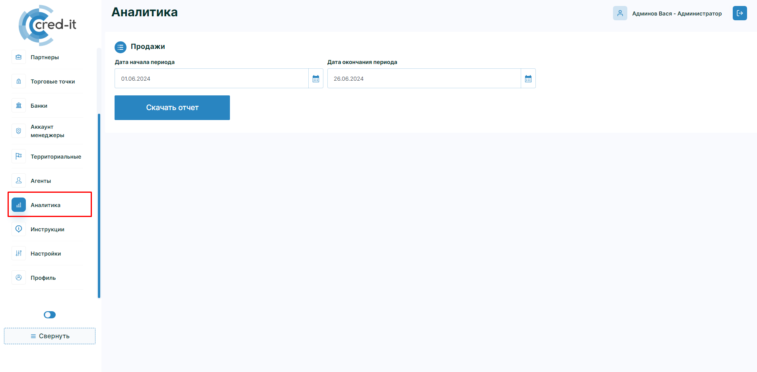Screen dimensions: 757x372
Task: Open Аккаунт менеджеры menu item
Action: (47, 131)
